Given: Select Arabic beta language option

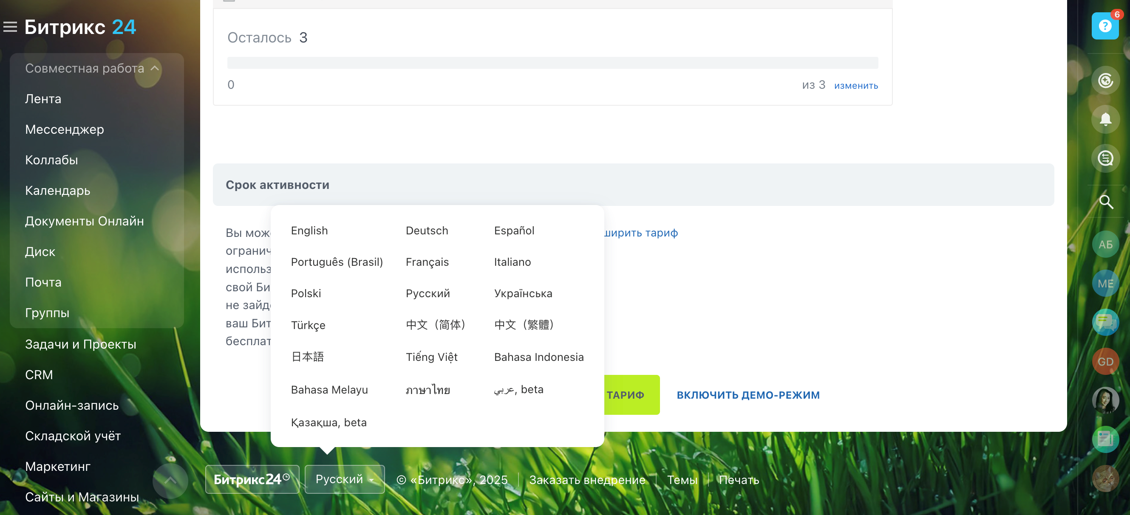Looking at the screenshot, I should 518,390.
